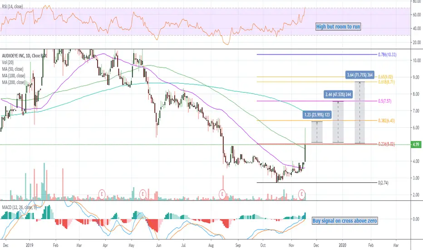Click the 10.00 price axis label

point(417,60)
